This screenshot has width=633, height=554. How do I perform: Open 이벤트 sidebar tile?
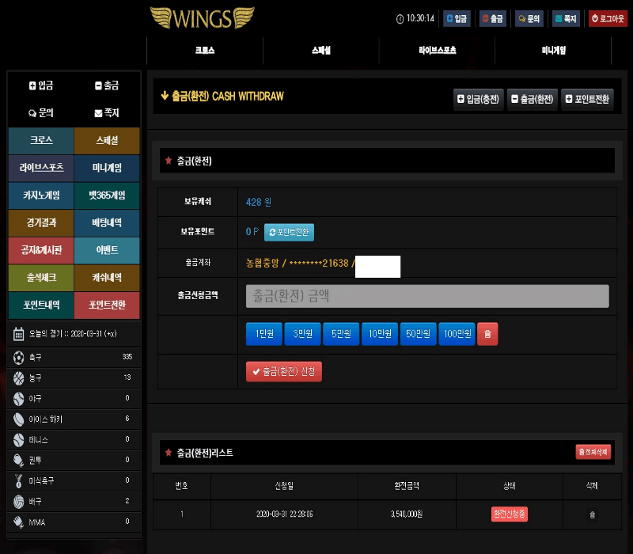click(107, 250)
